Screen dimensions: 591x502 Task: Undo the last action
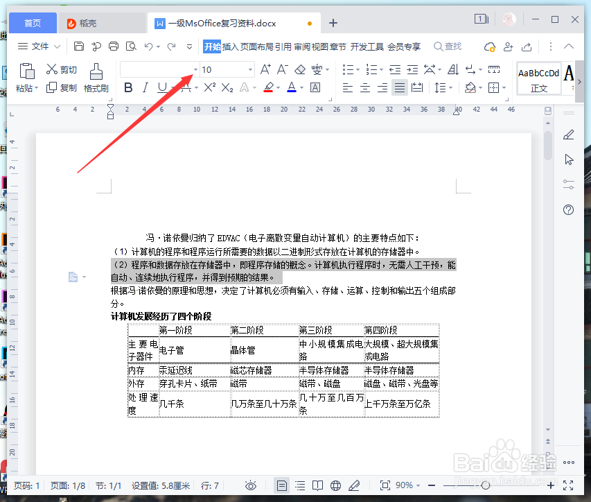[x=148, y=46]
